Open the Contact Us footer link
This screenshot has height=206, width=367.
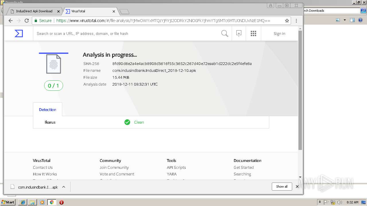coord(43,167)
